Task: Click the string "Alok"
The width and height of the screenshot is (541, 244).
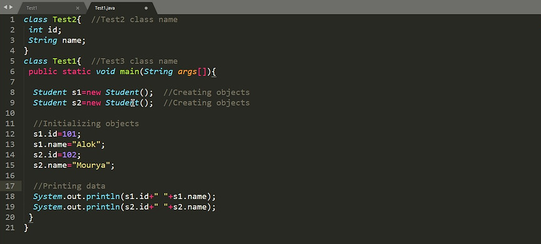Action: pos(86,144)
